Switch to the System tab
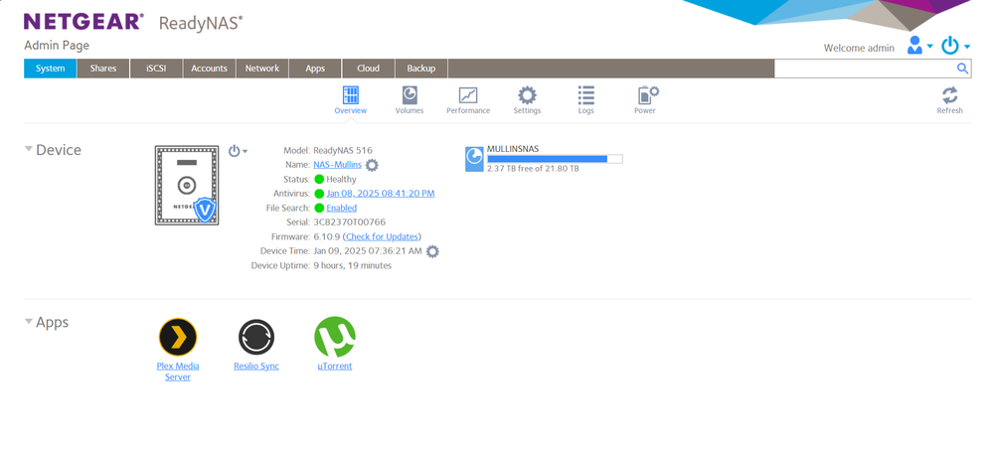The image size is (993, 455). click(50, 69)
